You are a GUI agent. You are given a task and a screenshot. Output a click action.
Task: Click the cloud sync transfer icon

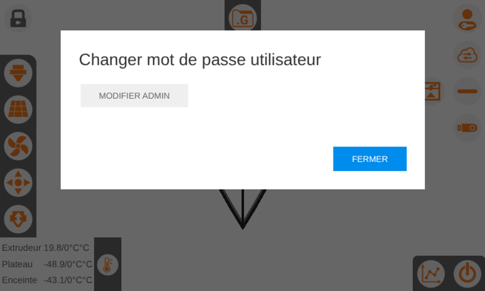point(467,55)
